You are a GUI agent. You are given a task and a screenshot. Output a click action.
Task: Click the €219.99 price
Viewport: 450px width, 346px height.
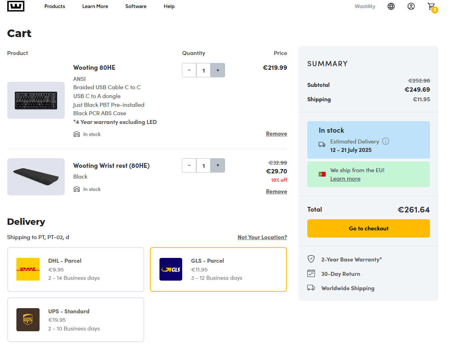coord(275,67)
